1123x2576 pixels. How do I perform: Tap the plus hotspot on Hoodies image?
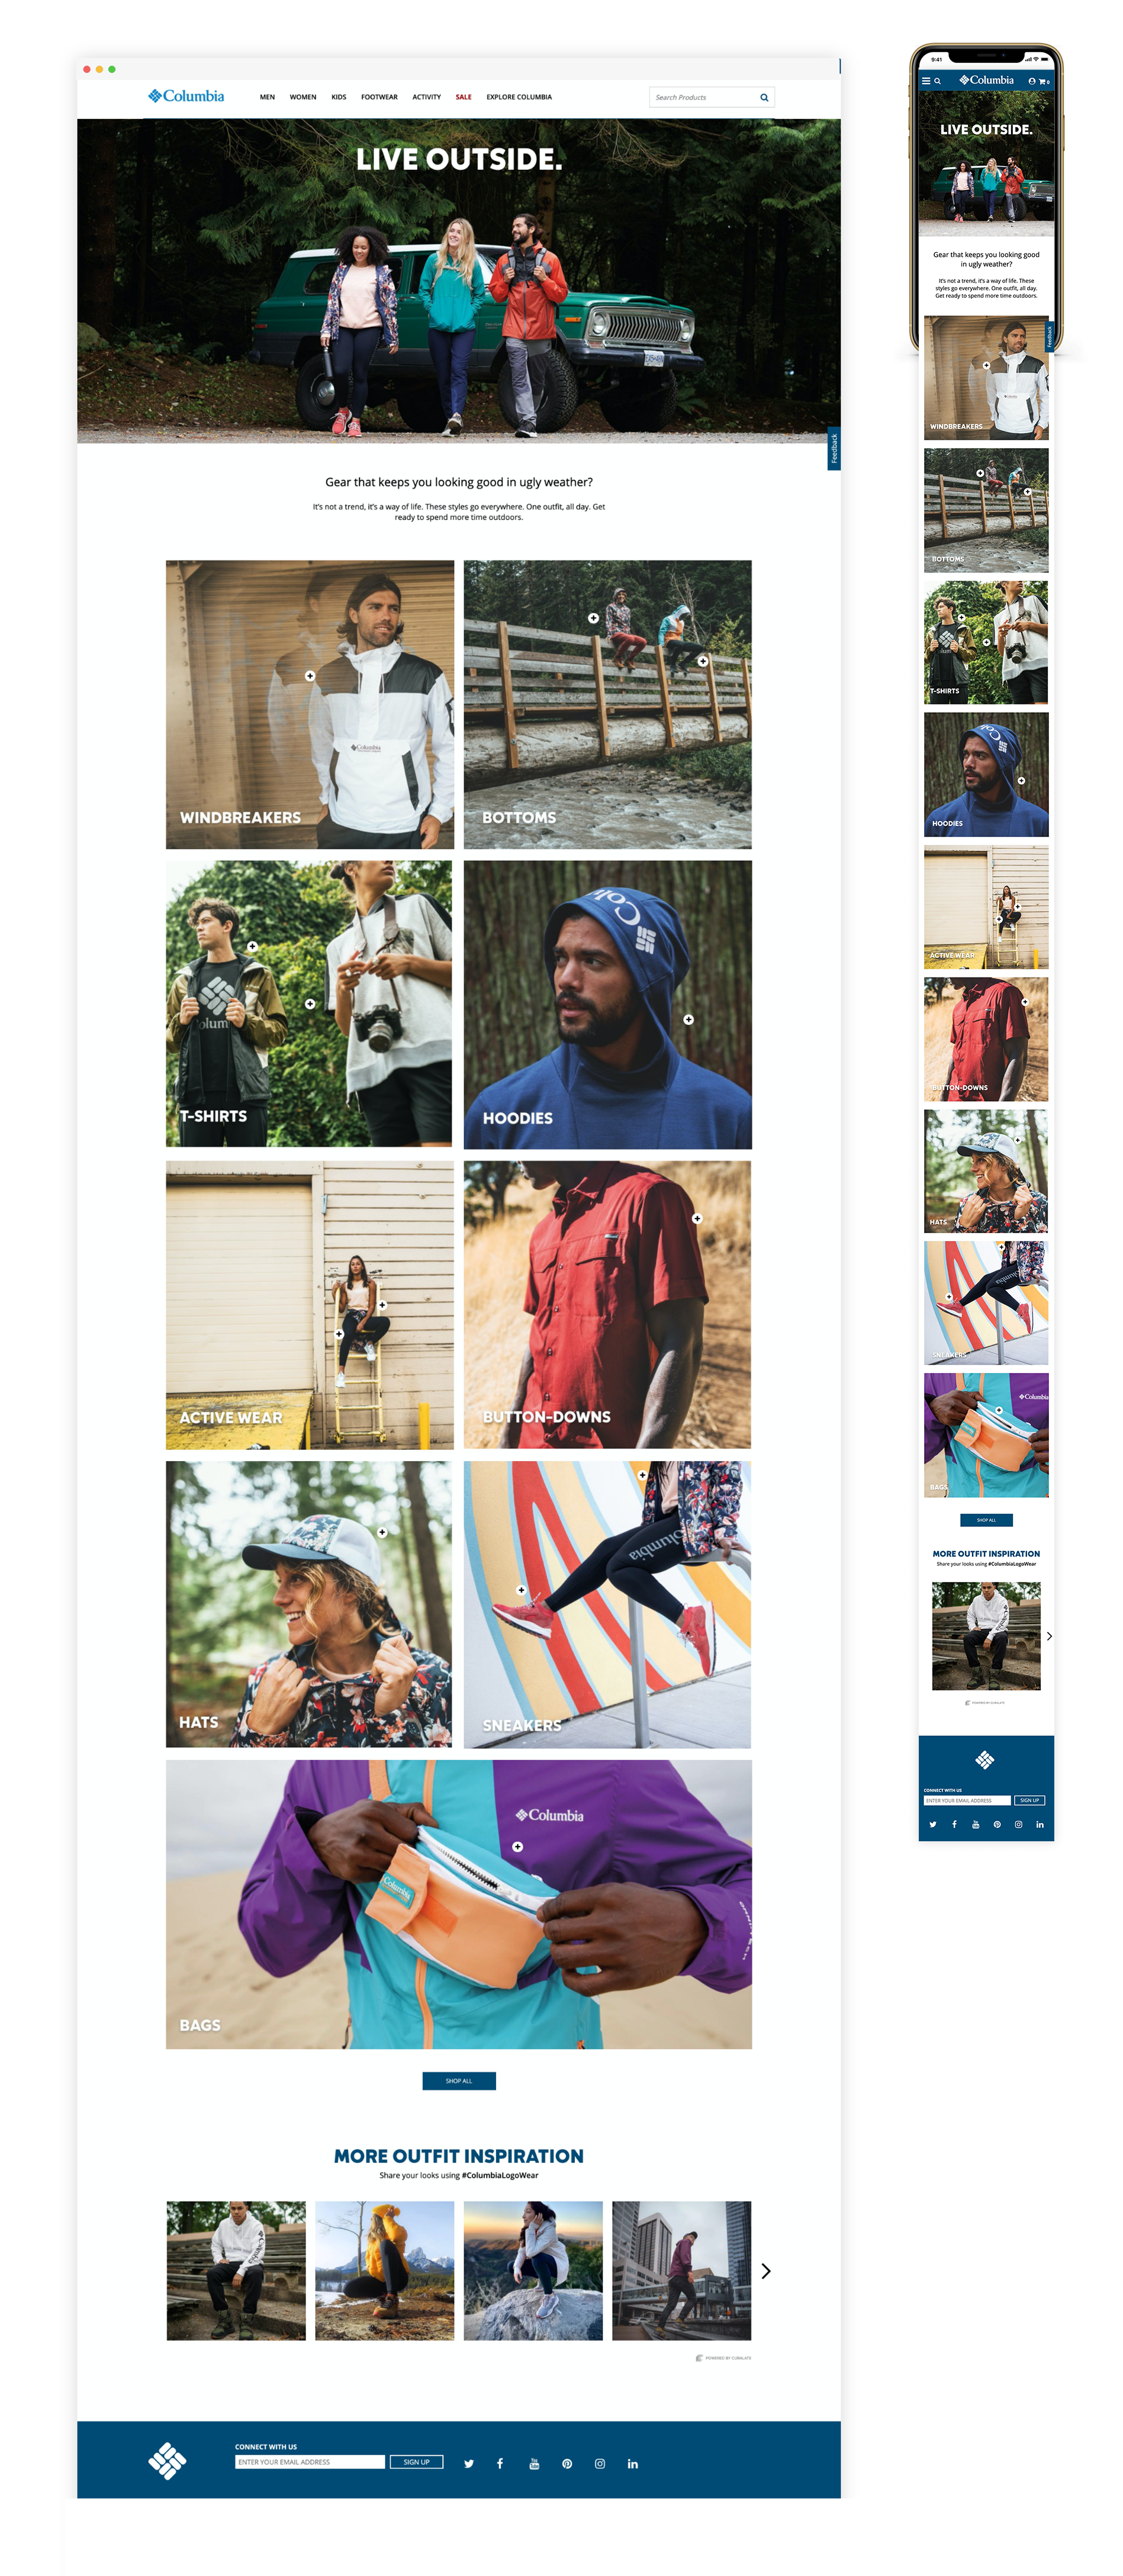point(688,1019)
